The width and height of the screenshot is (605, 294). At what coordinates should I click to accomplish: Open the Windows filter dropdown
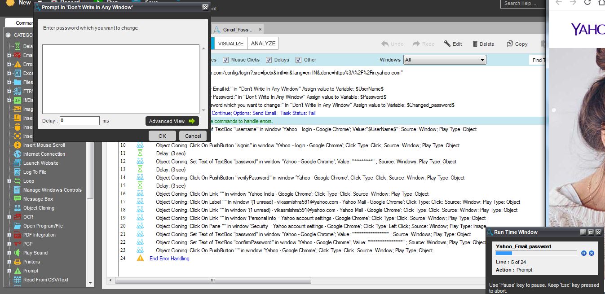(x=445, y=60)
